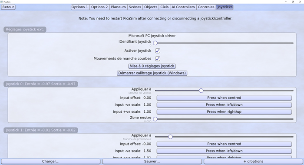Viewport: 304px width, 165px height.
Task: Switch to the AI Controllers tab
Action: click(x=183, y=7)
